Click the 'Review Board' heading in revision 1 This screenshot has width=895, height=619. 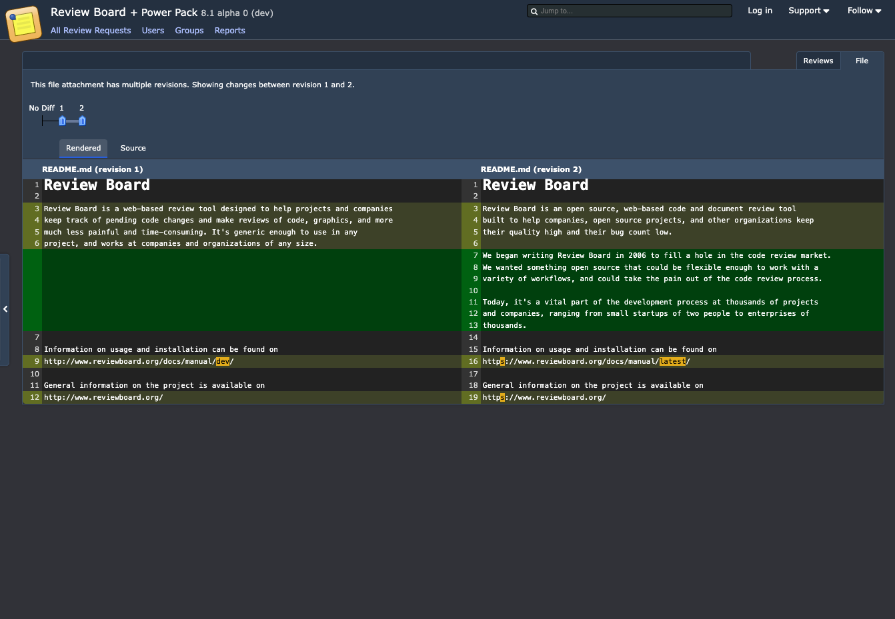97,185
